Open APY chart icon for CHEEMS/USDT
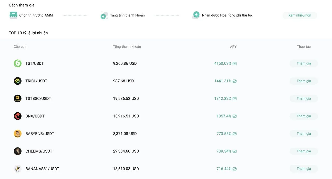Viewport: 332px width, 179px height. coord(234,151)
